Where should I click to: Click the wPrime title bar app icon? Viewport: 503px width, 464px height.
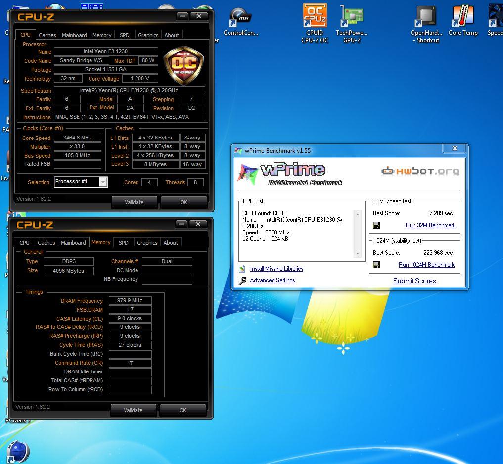point(238,150)
